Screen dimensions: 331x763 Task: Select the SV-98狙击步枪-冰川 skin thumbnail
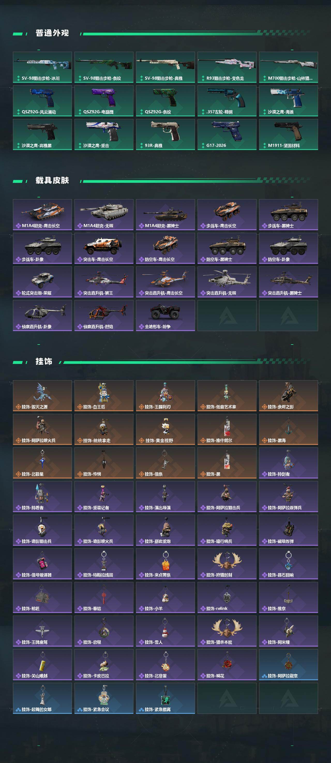(x=42, y=67)
